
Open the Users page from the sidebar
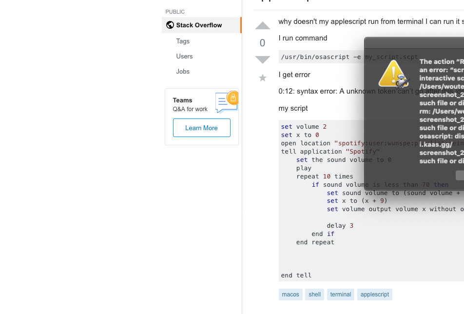coord(184,56)
